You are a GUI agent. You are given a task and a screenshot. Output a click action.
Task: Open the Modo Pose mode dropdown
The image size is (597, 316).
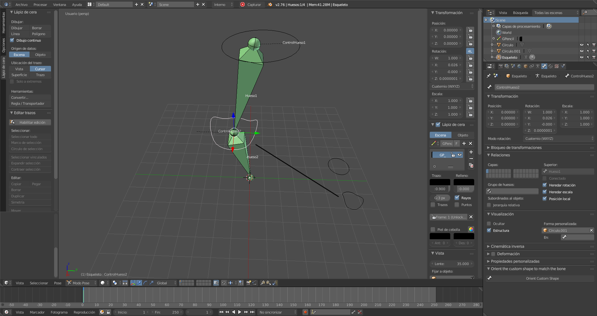click(x=81, y=283)
